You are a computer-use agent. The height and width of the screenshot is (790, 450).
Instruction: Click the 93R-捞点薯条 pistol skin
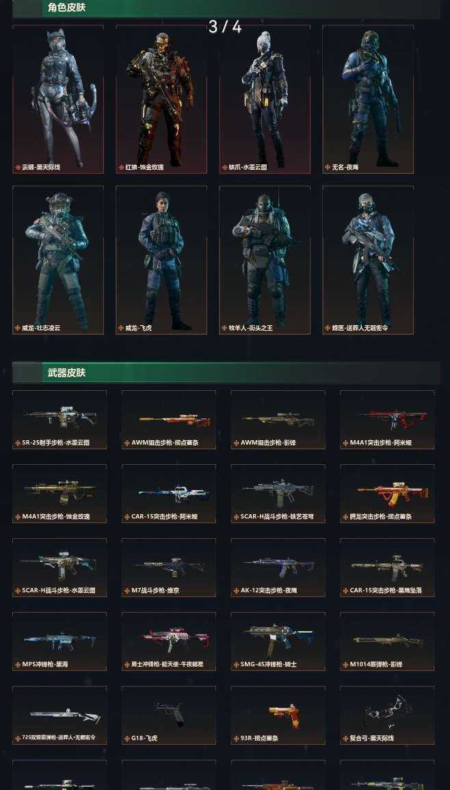278,715
